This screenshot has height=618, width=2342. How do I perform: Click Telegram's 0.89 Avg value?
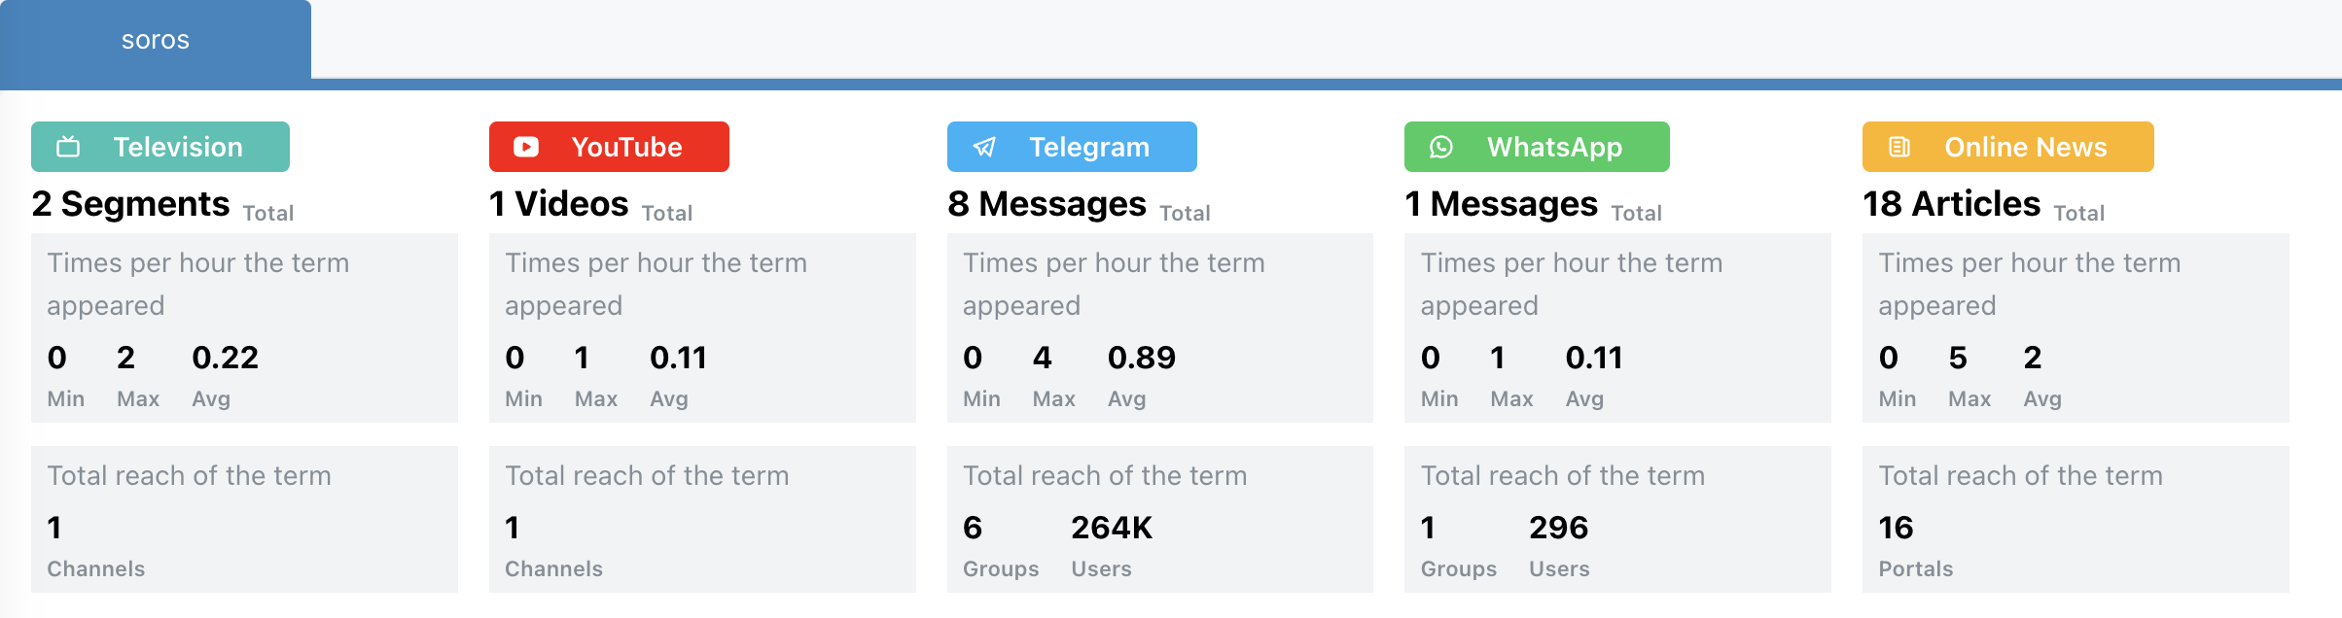[x=1142, y=358]
